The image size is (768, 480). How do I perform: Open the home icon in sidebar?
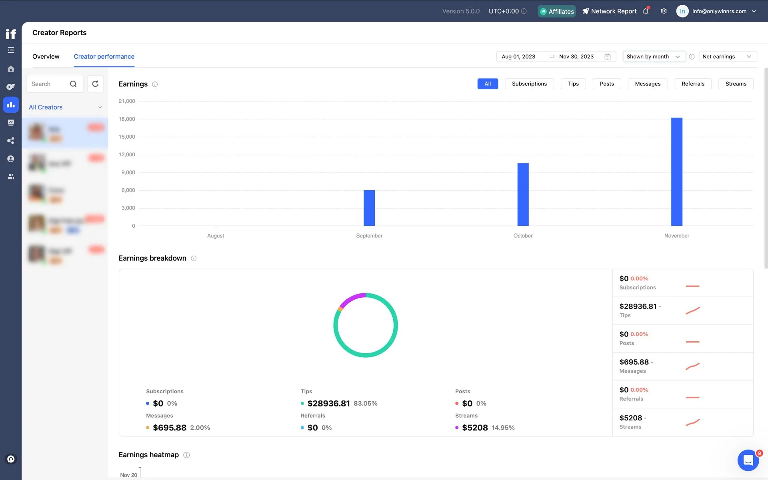(11, 69)
